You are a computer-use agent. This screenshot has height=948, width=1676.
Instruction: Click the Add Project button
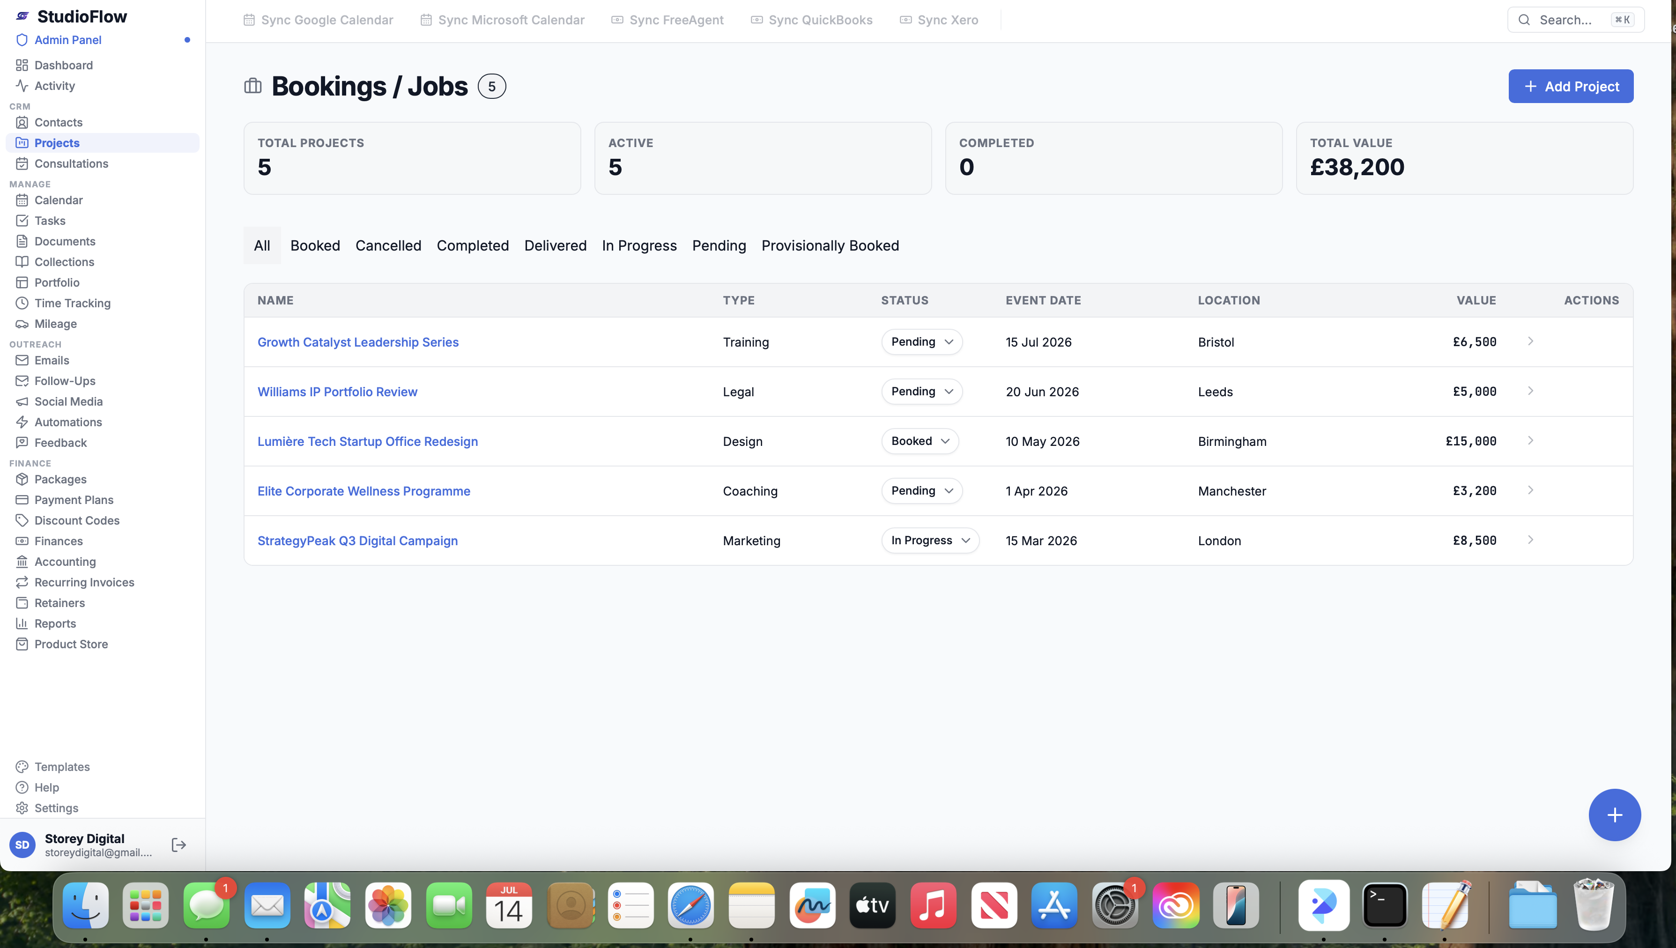coord(1571,87)
